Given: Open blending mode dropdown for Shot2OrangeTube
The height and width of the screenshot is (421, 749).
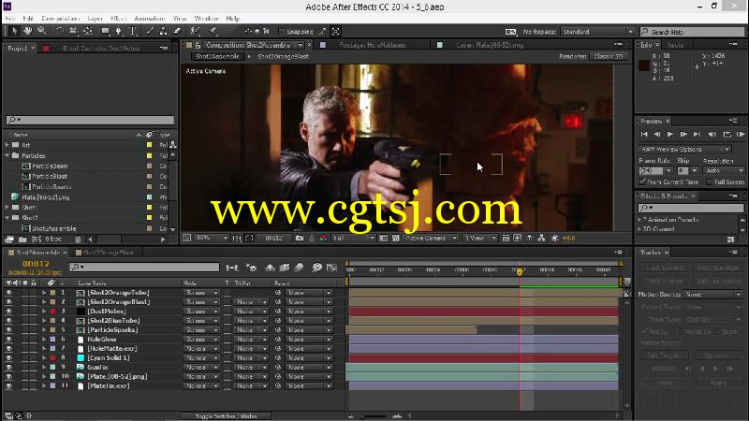Looking at the screenshot, I should (201, 293).
